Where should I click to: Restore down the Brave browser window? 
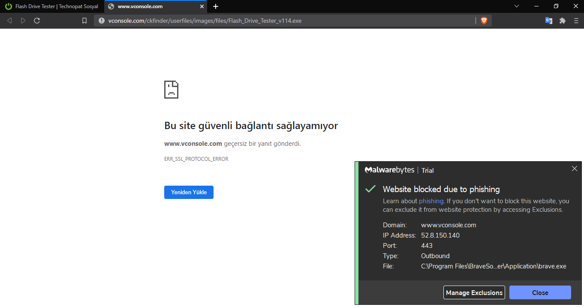point(556,6)
